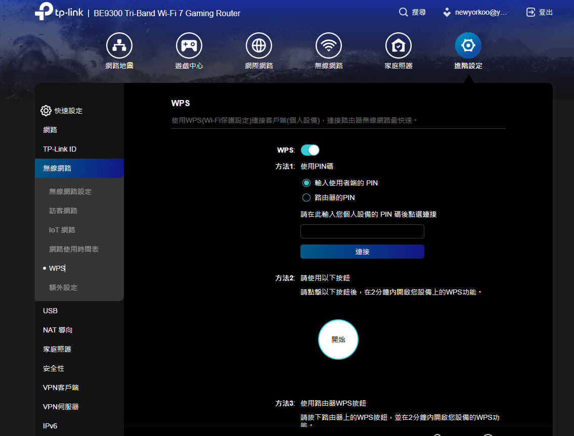Click the 搜尋 search text
Screen dimensions: 574x436
(x=419, y=12)
